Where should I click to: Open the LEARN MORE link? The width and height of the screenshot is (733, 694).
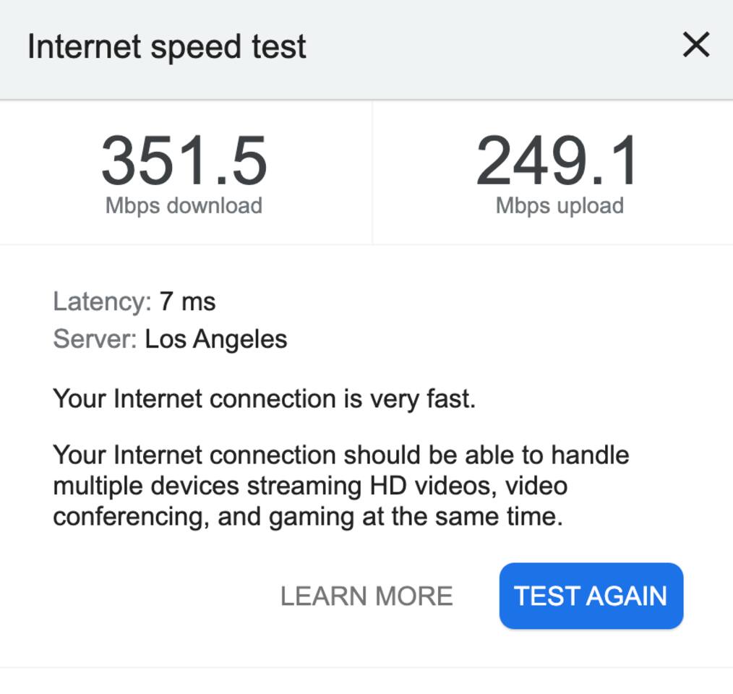point(366,596)
